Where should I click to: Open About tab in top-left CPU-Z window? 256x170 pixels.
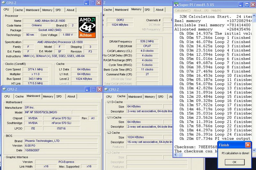pyautogui.click(x=70, y=10)
